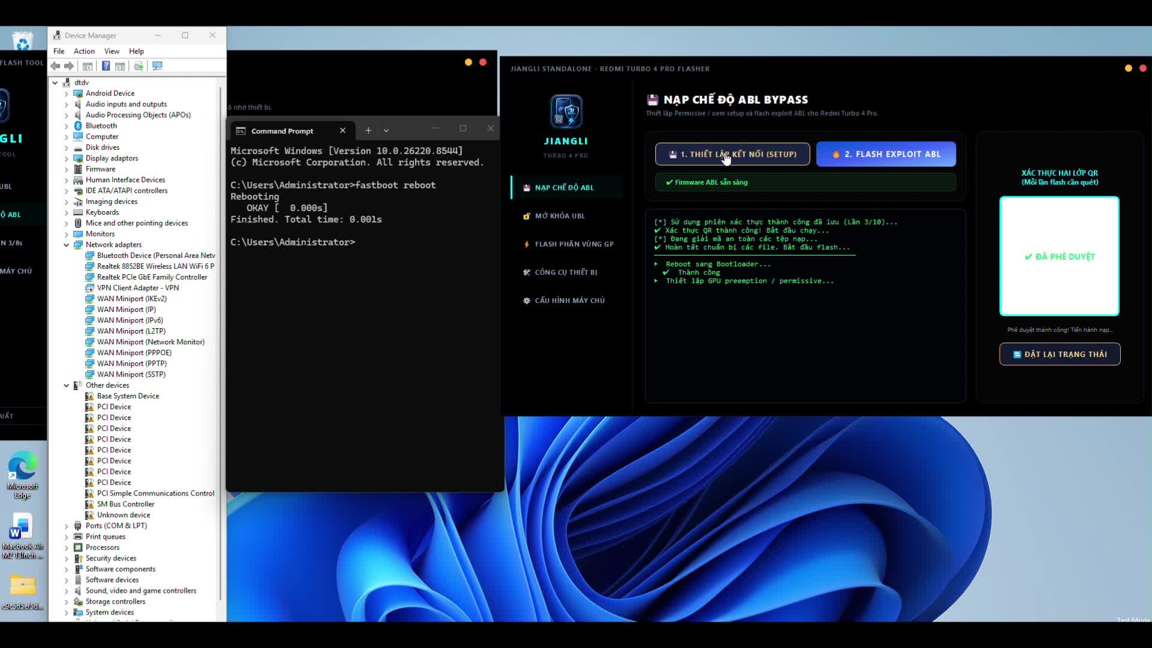Scan for hardware changes via the monitor icon
This screenshot has width=1152, height=648.
[x=157, y=66]
